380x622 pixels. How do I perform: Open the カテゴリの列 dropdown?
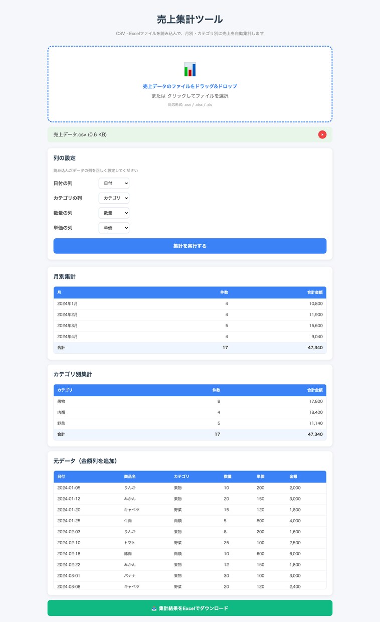[114, 198]
